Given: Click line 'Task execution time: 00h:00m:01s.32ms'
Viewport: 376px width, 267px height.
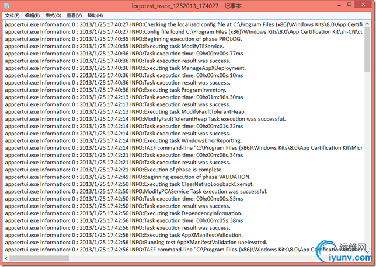Looking at the screenshot, I should point(124,126).
